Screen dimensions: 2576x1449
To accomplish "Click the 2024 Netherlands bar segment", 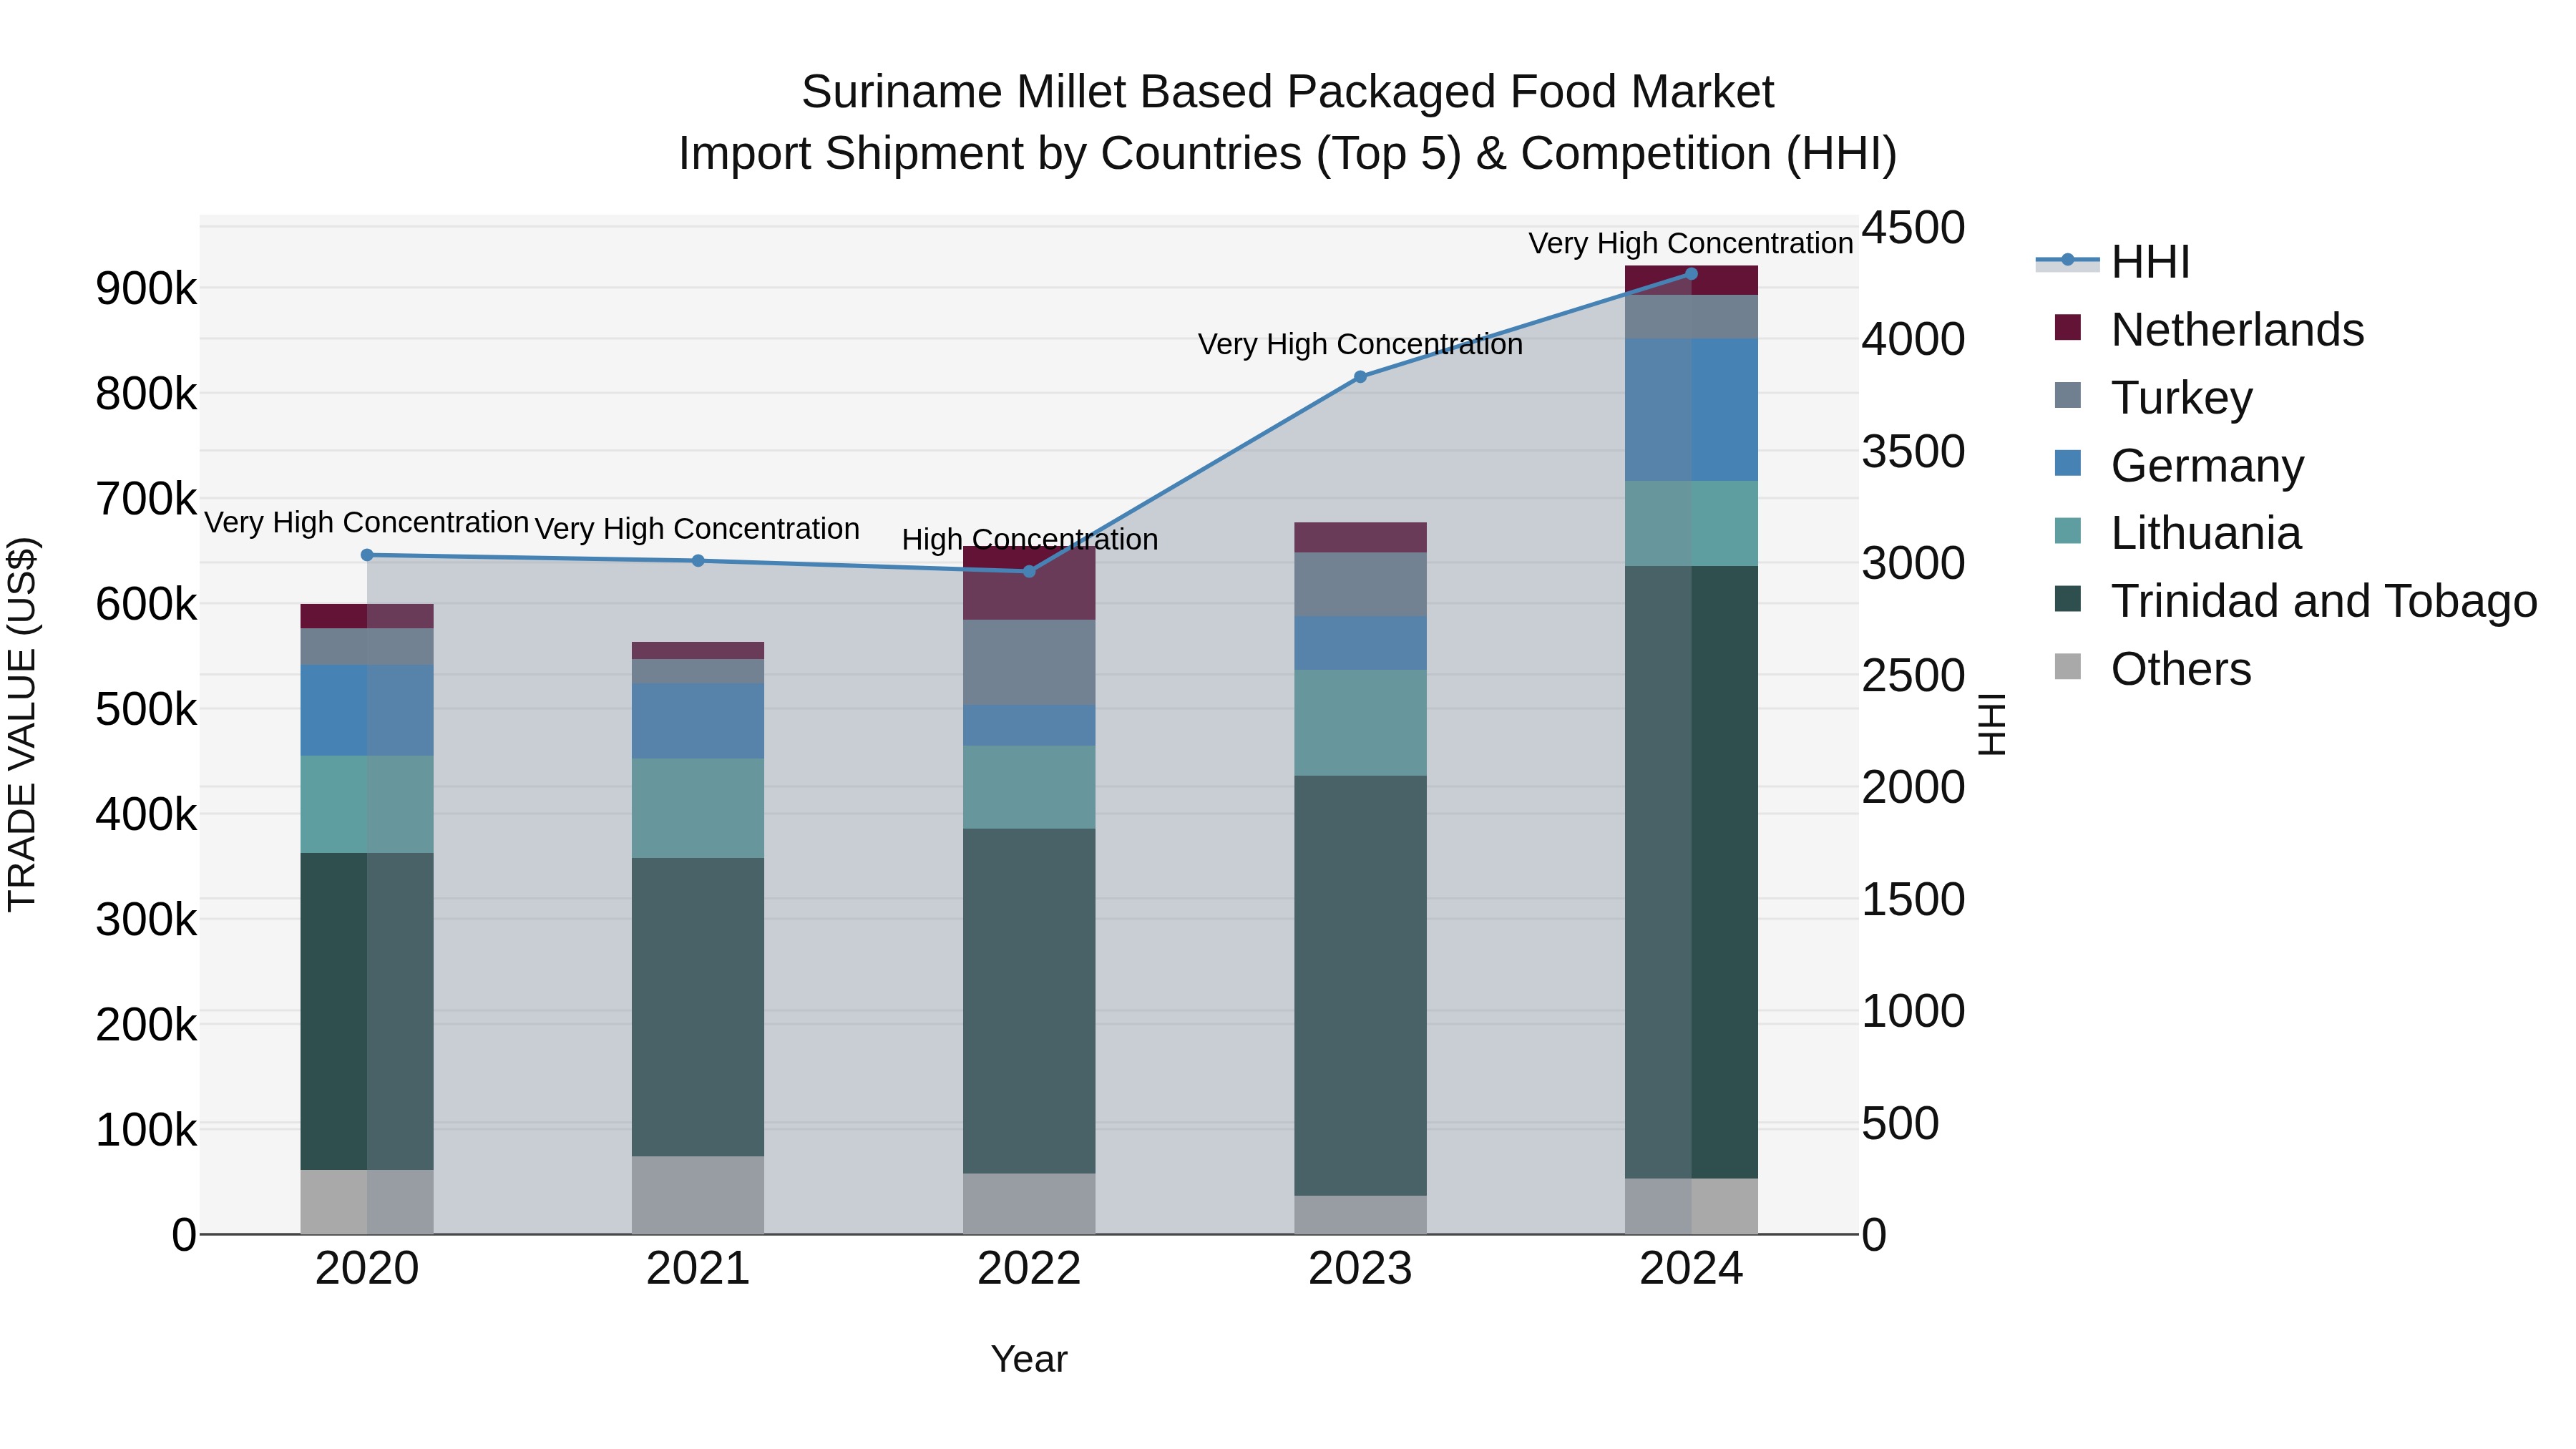I will click(1691, 281).
